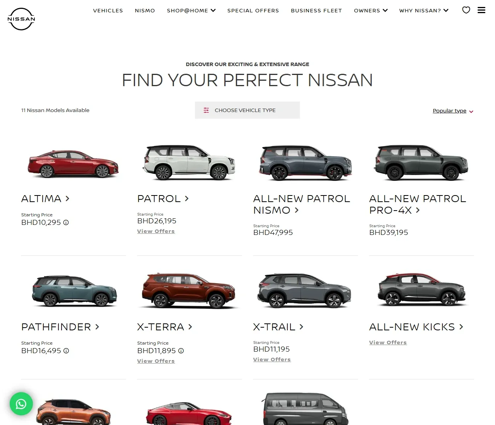Click info icon beside X-Terra price

click(181, 351)
